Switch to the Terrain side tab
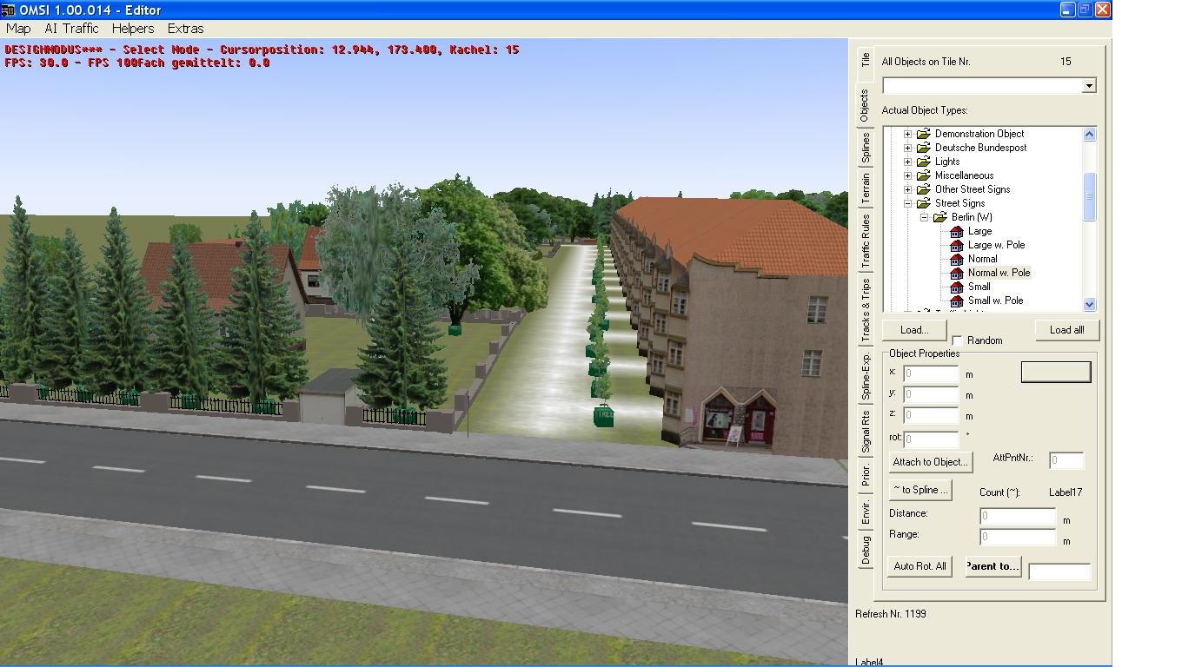Screen dimensions: 1195x667 click(866, 188)
